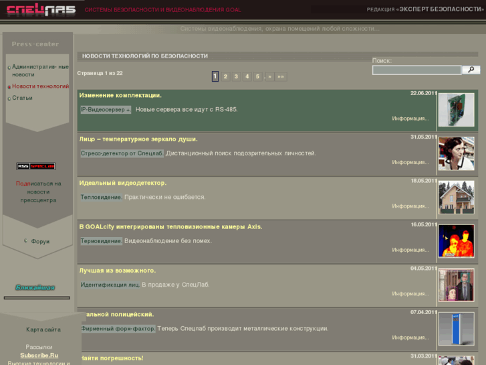Image resolution: width=486 pixels, height=365 pixels.
Task: Open Системы безопасности и видеонаблюдения GOAL link
Action: coord(162,10)
